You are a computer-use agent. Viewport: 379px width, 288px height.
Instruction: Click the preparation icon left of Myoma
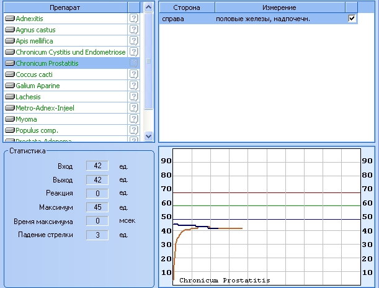point(10,119)
